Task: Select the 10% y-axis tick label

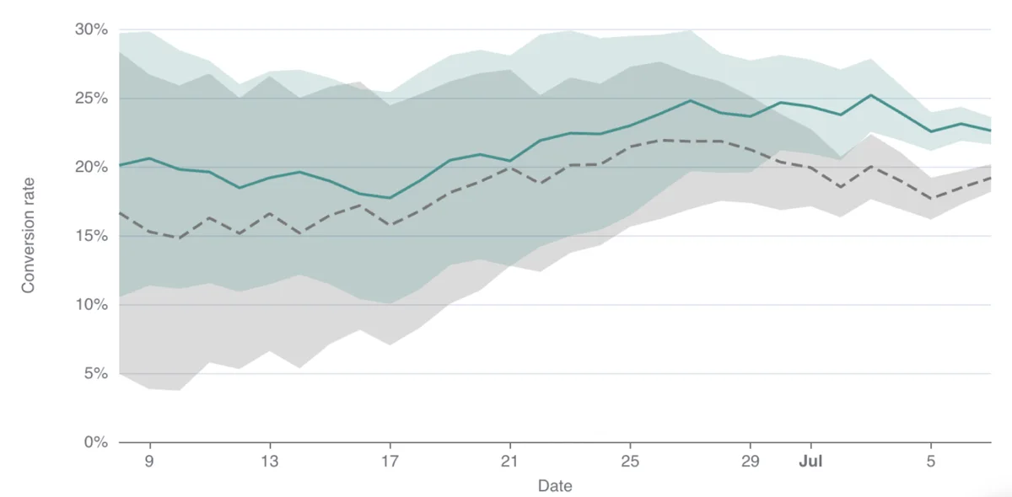Action: (93, 304)
